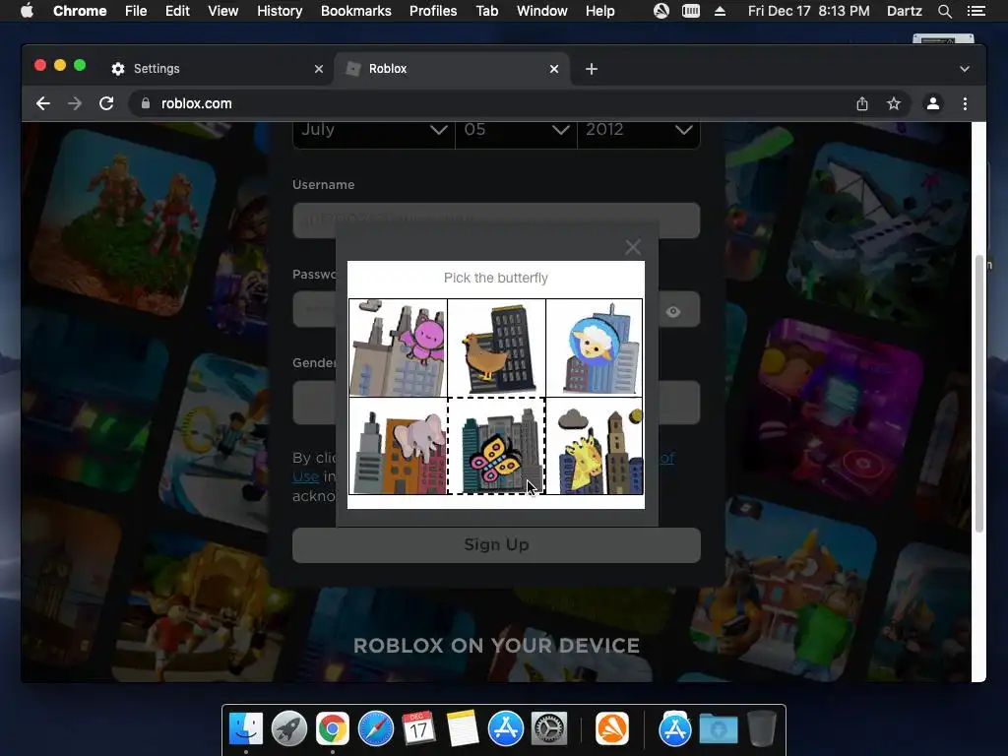Open the File menu
Image resolution: width=1008 pixels, height=756 pixels.
click(x=136, y=11)
